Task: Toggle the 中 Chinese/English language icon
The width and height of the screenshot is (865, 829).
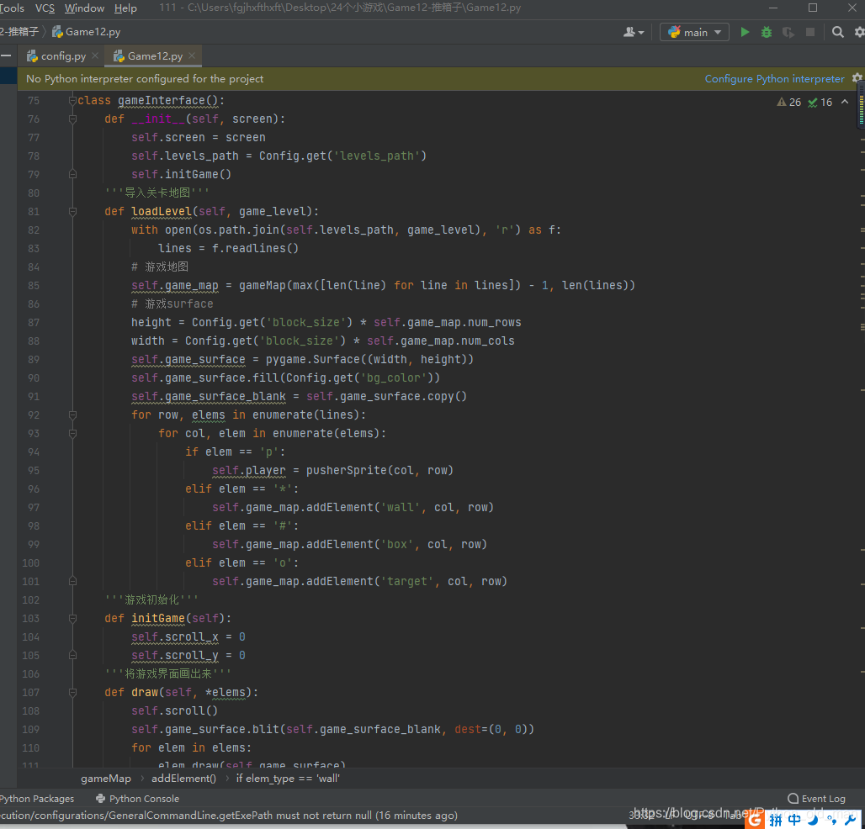Action: (x=794, y=821)
